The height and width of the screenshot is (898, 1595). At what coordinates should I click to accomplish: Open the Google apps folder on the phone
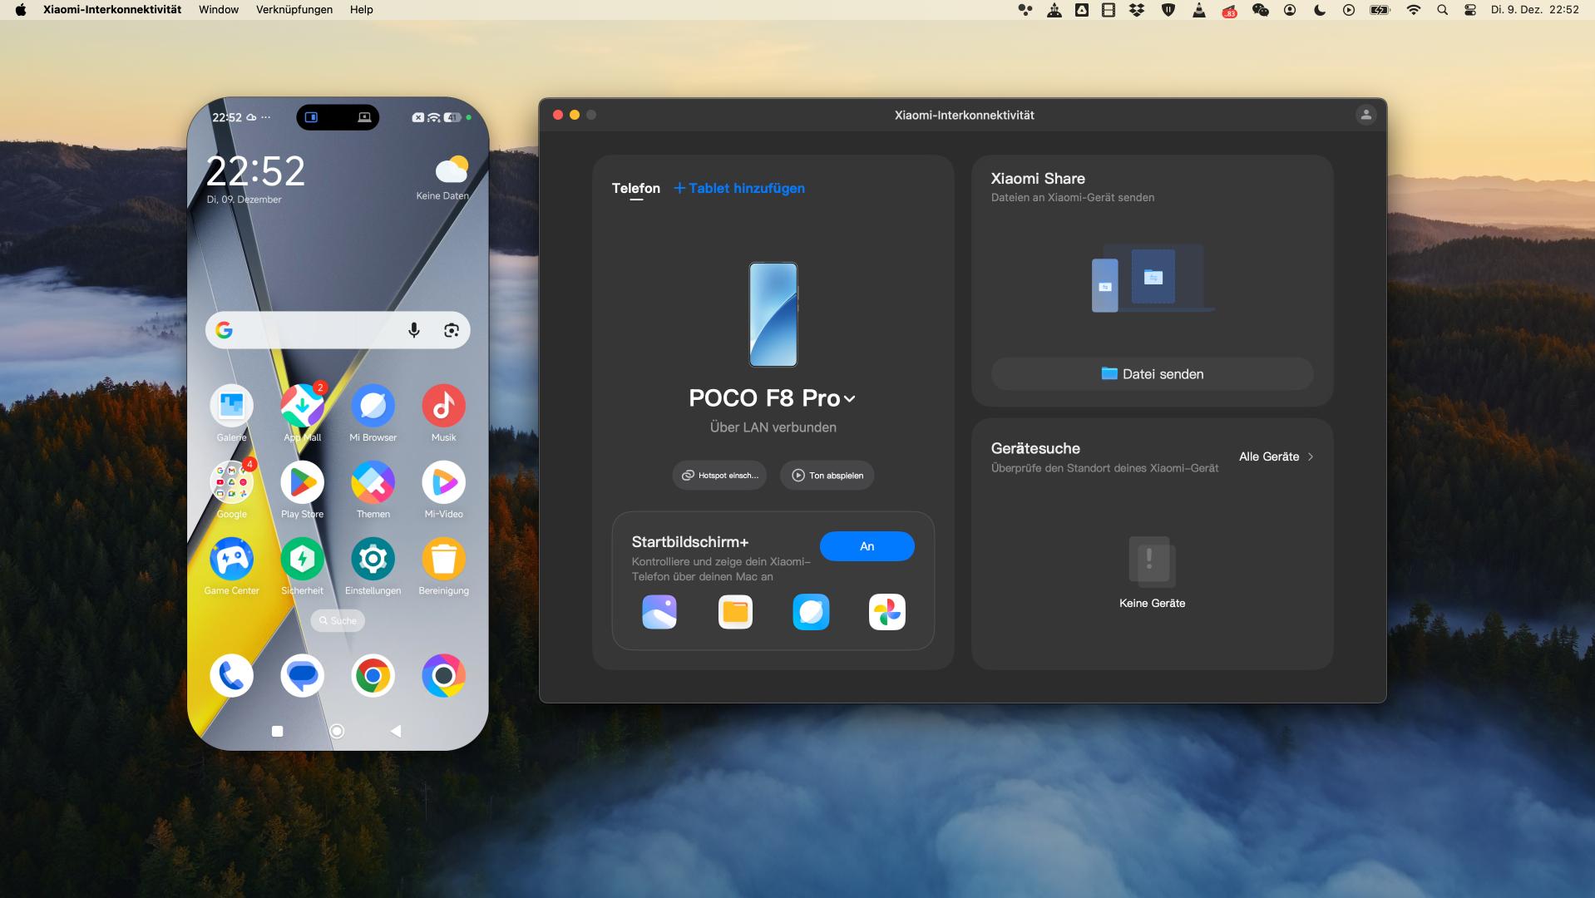pyautogui.click(x=231, y=483)
